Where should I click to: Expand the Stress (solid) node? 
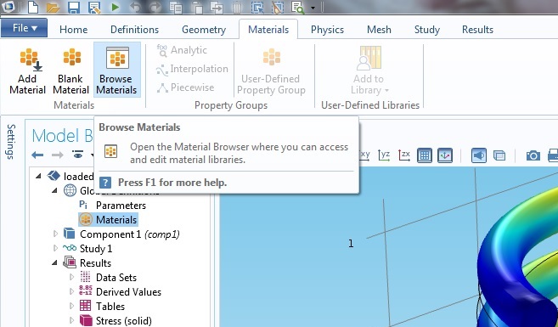click(x=71, y=320)
